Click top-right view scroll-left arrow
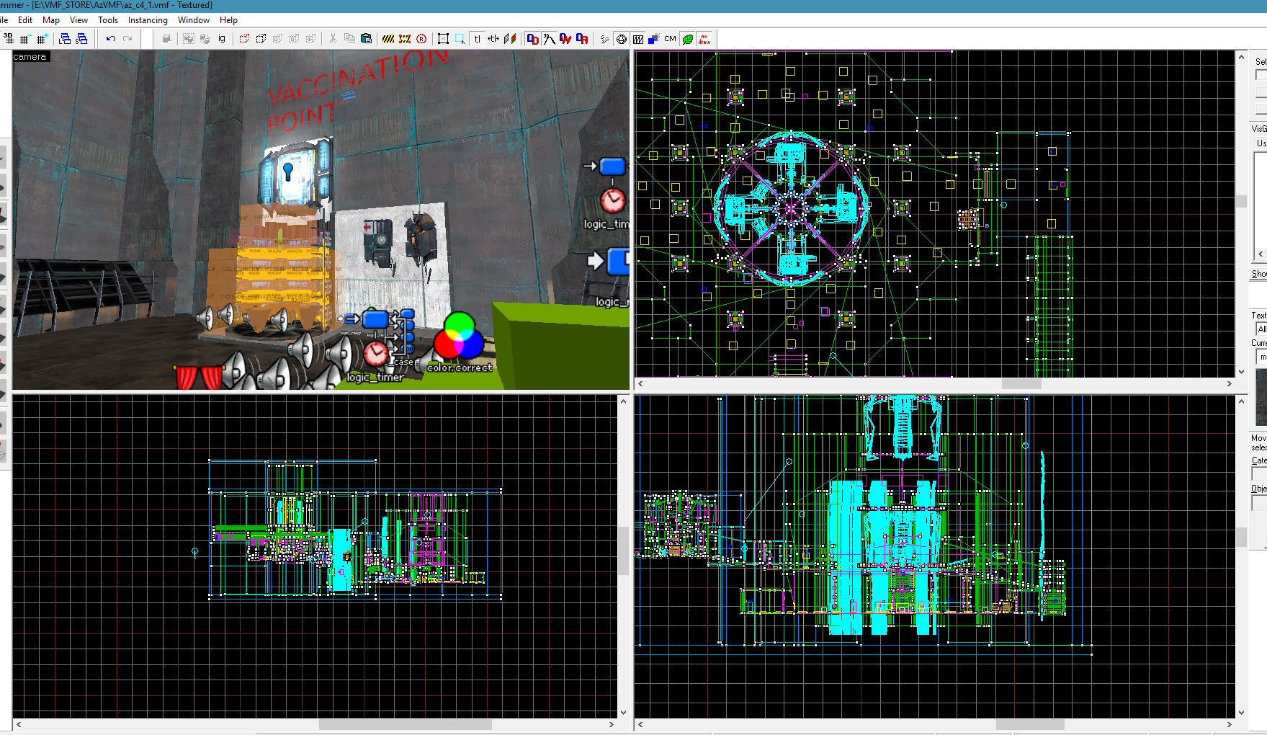The height and width of the screenshot is (735, 1267). [640, 383]
